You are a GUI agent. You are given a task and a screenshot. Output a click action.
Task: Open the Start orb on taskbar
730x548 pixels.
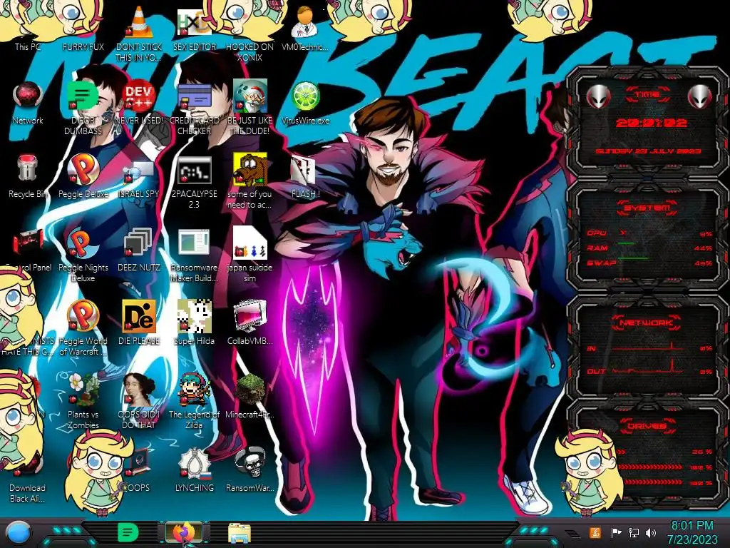click(19, 533)
